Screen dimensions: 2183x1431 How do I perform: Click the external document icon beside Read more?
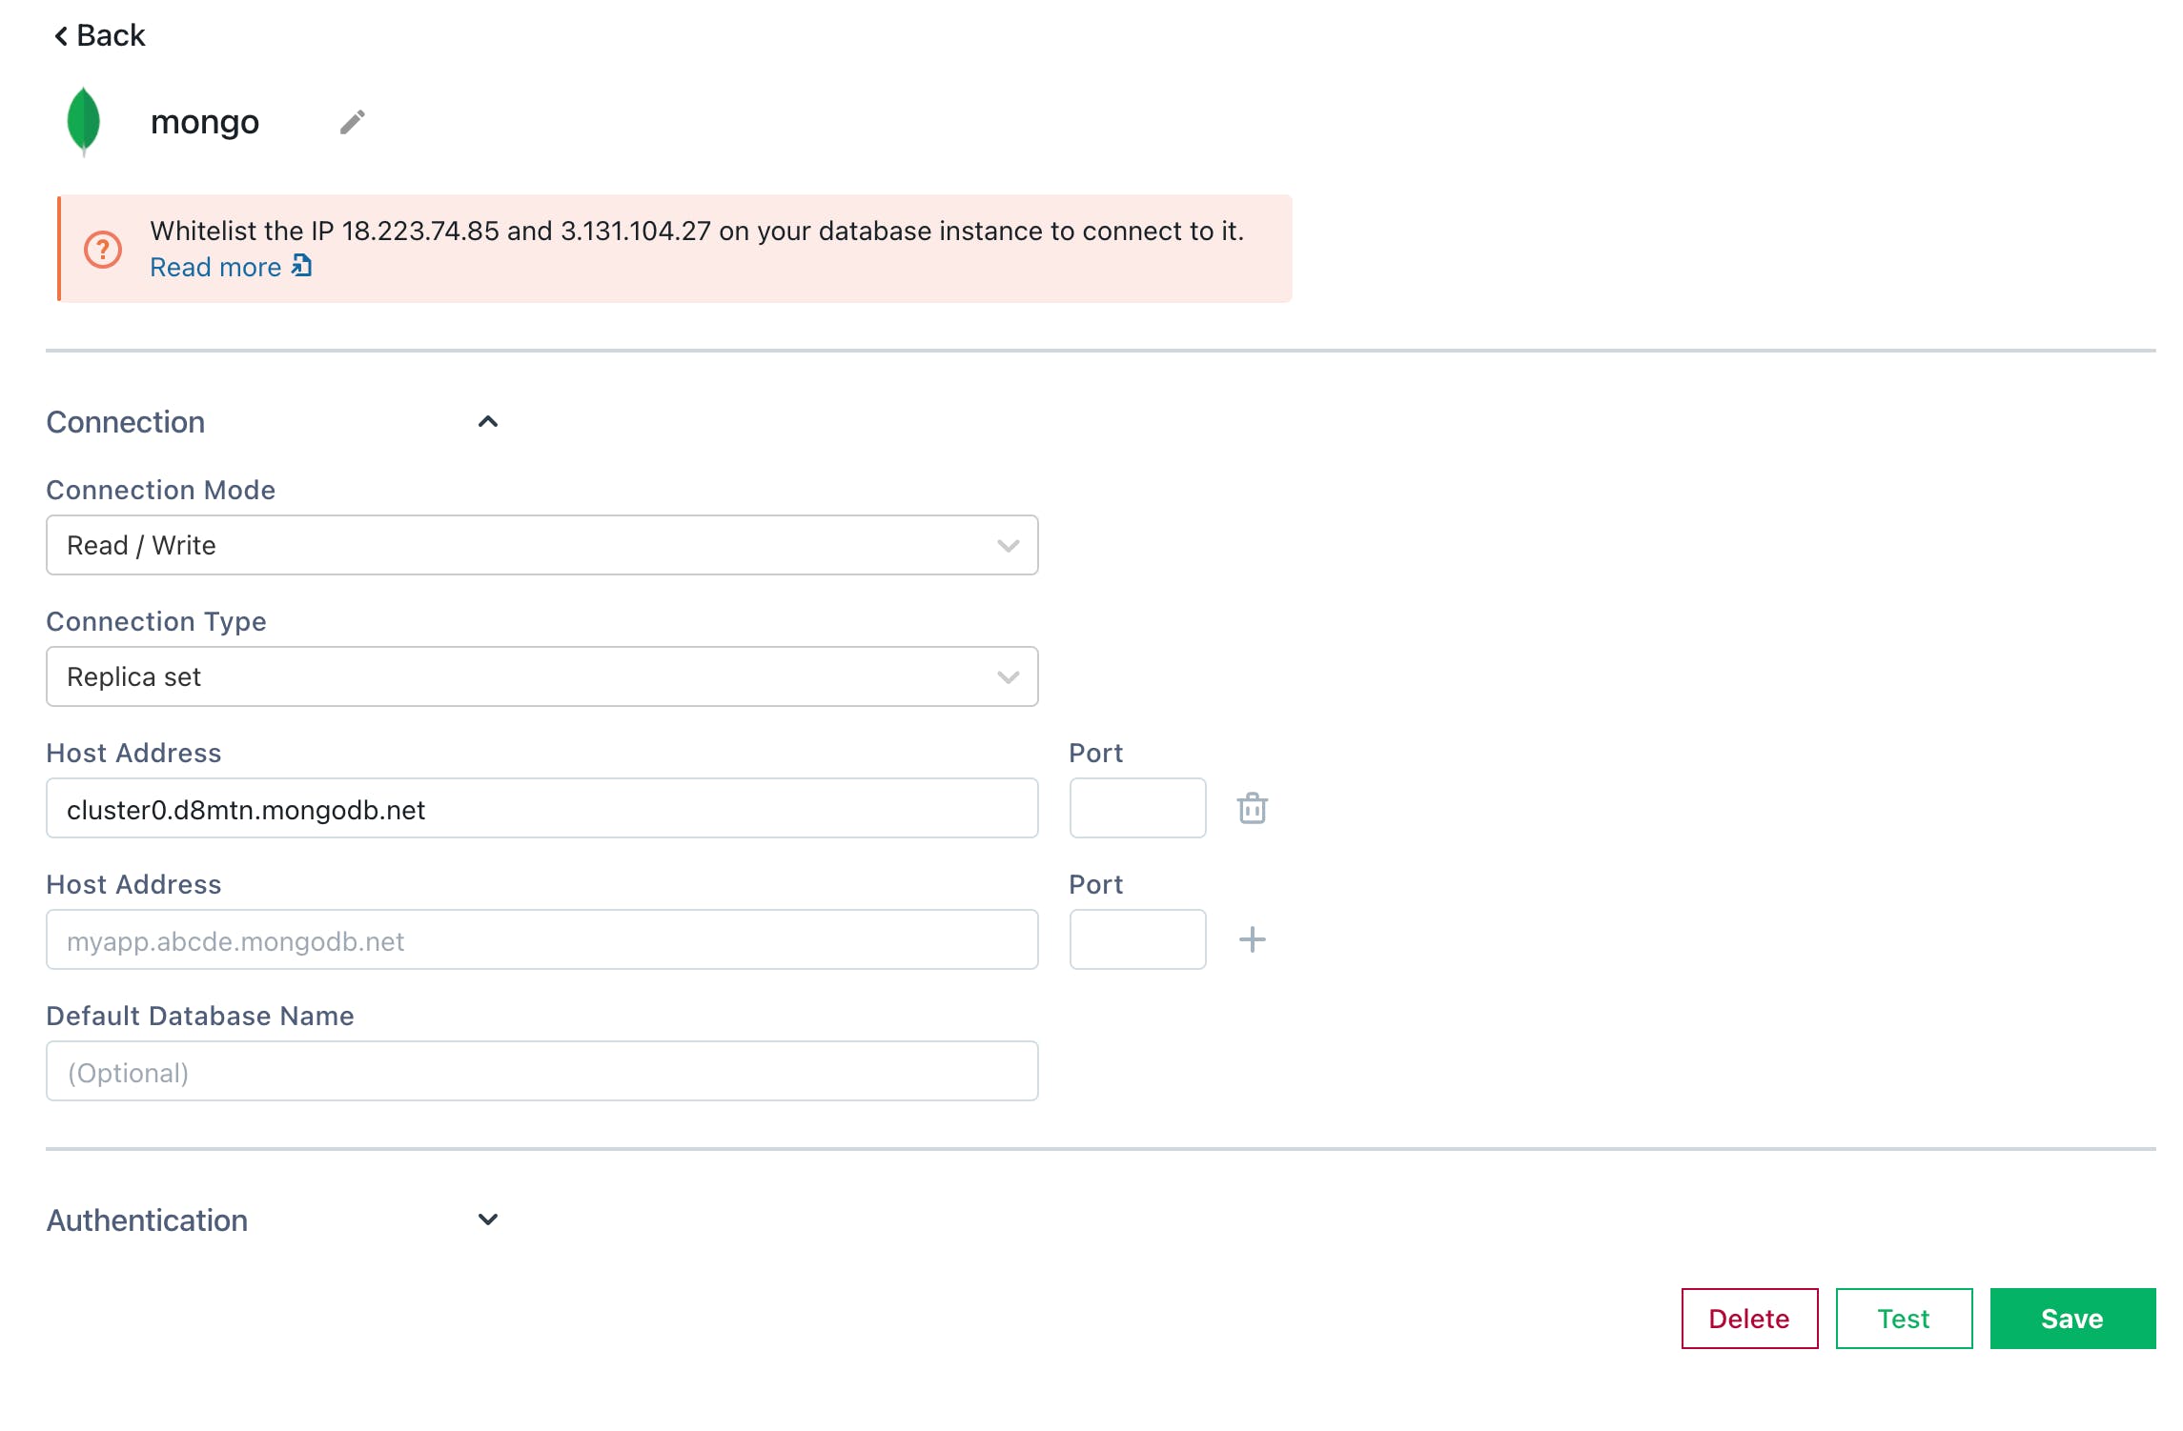click(x=301, y=266)
